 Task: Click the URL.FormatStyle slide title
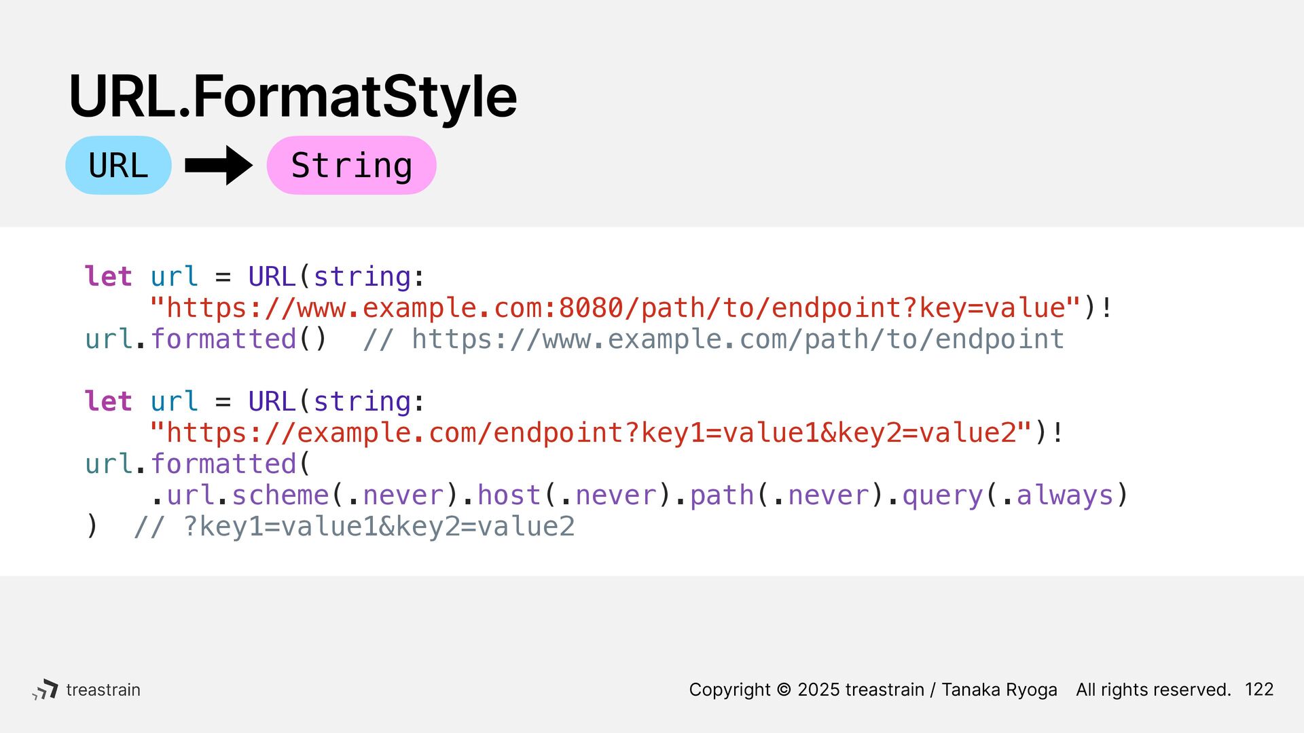pos(293,96)
